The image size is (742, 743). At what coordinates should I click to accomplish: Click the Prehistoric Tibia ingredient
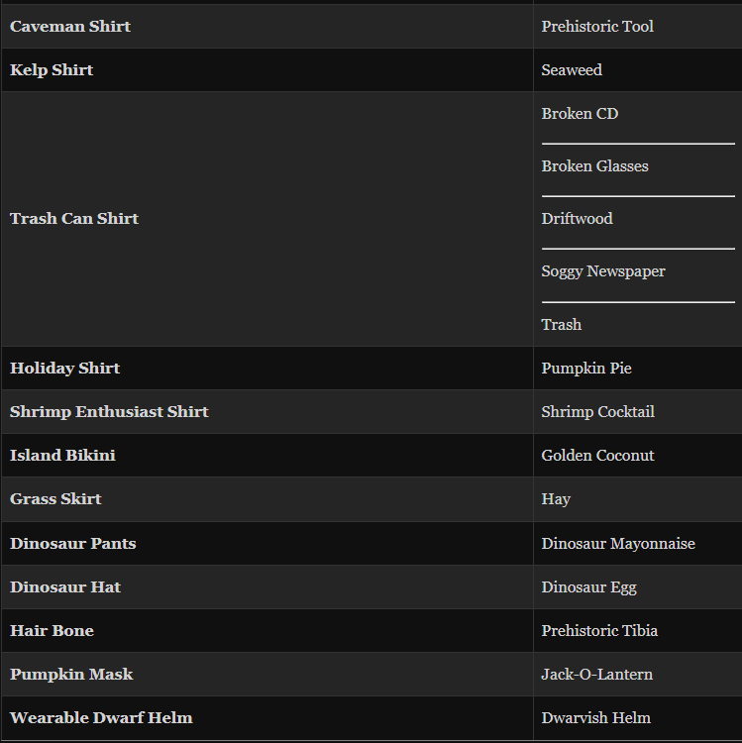pos(599,631)
